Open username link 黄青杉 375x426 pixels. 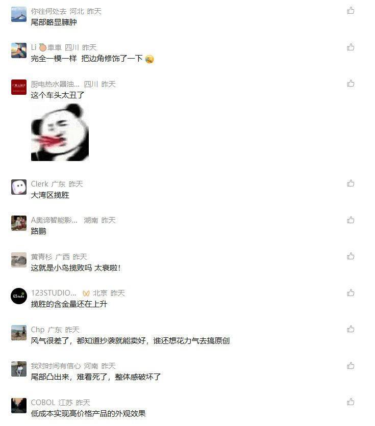pos(41,257)
